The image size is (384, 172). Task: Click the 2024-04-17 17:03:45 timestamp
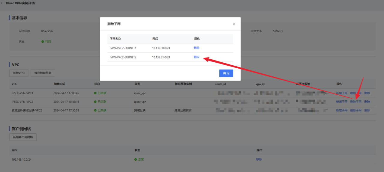(66, 93)
